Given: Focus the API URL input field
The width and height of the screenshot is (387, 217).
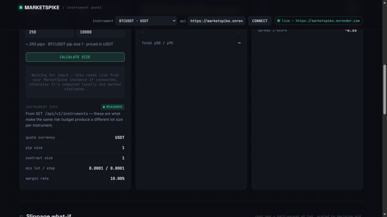Looking at the screenshot, I should pyautogui.click(x=217, y=21).
